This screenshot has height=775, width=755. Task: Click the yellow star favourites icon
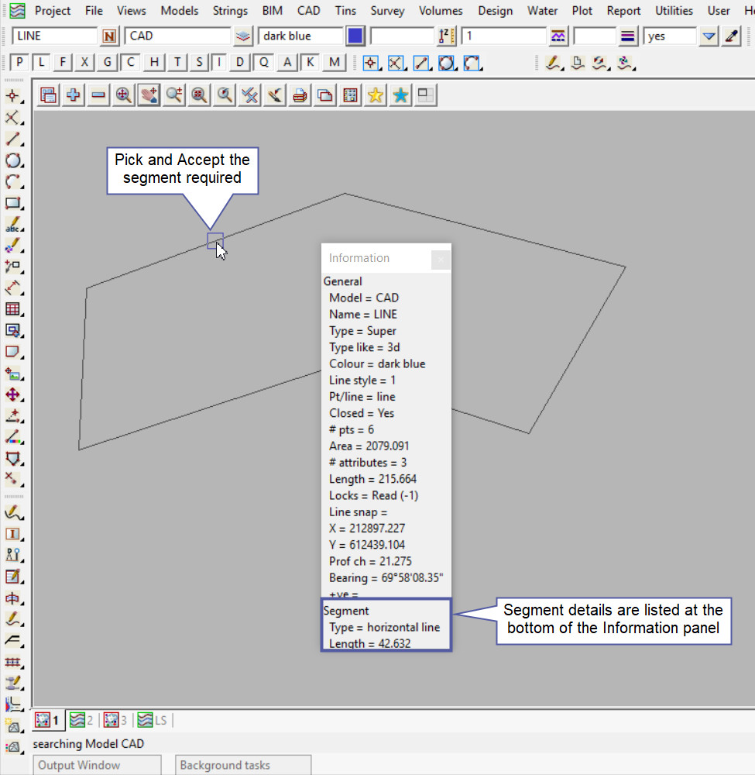click(376, 95)
